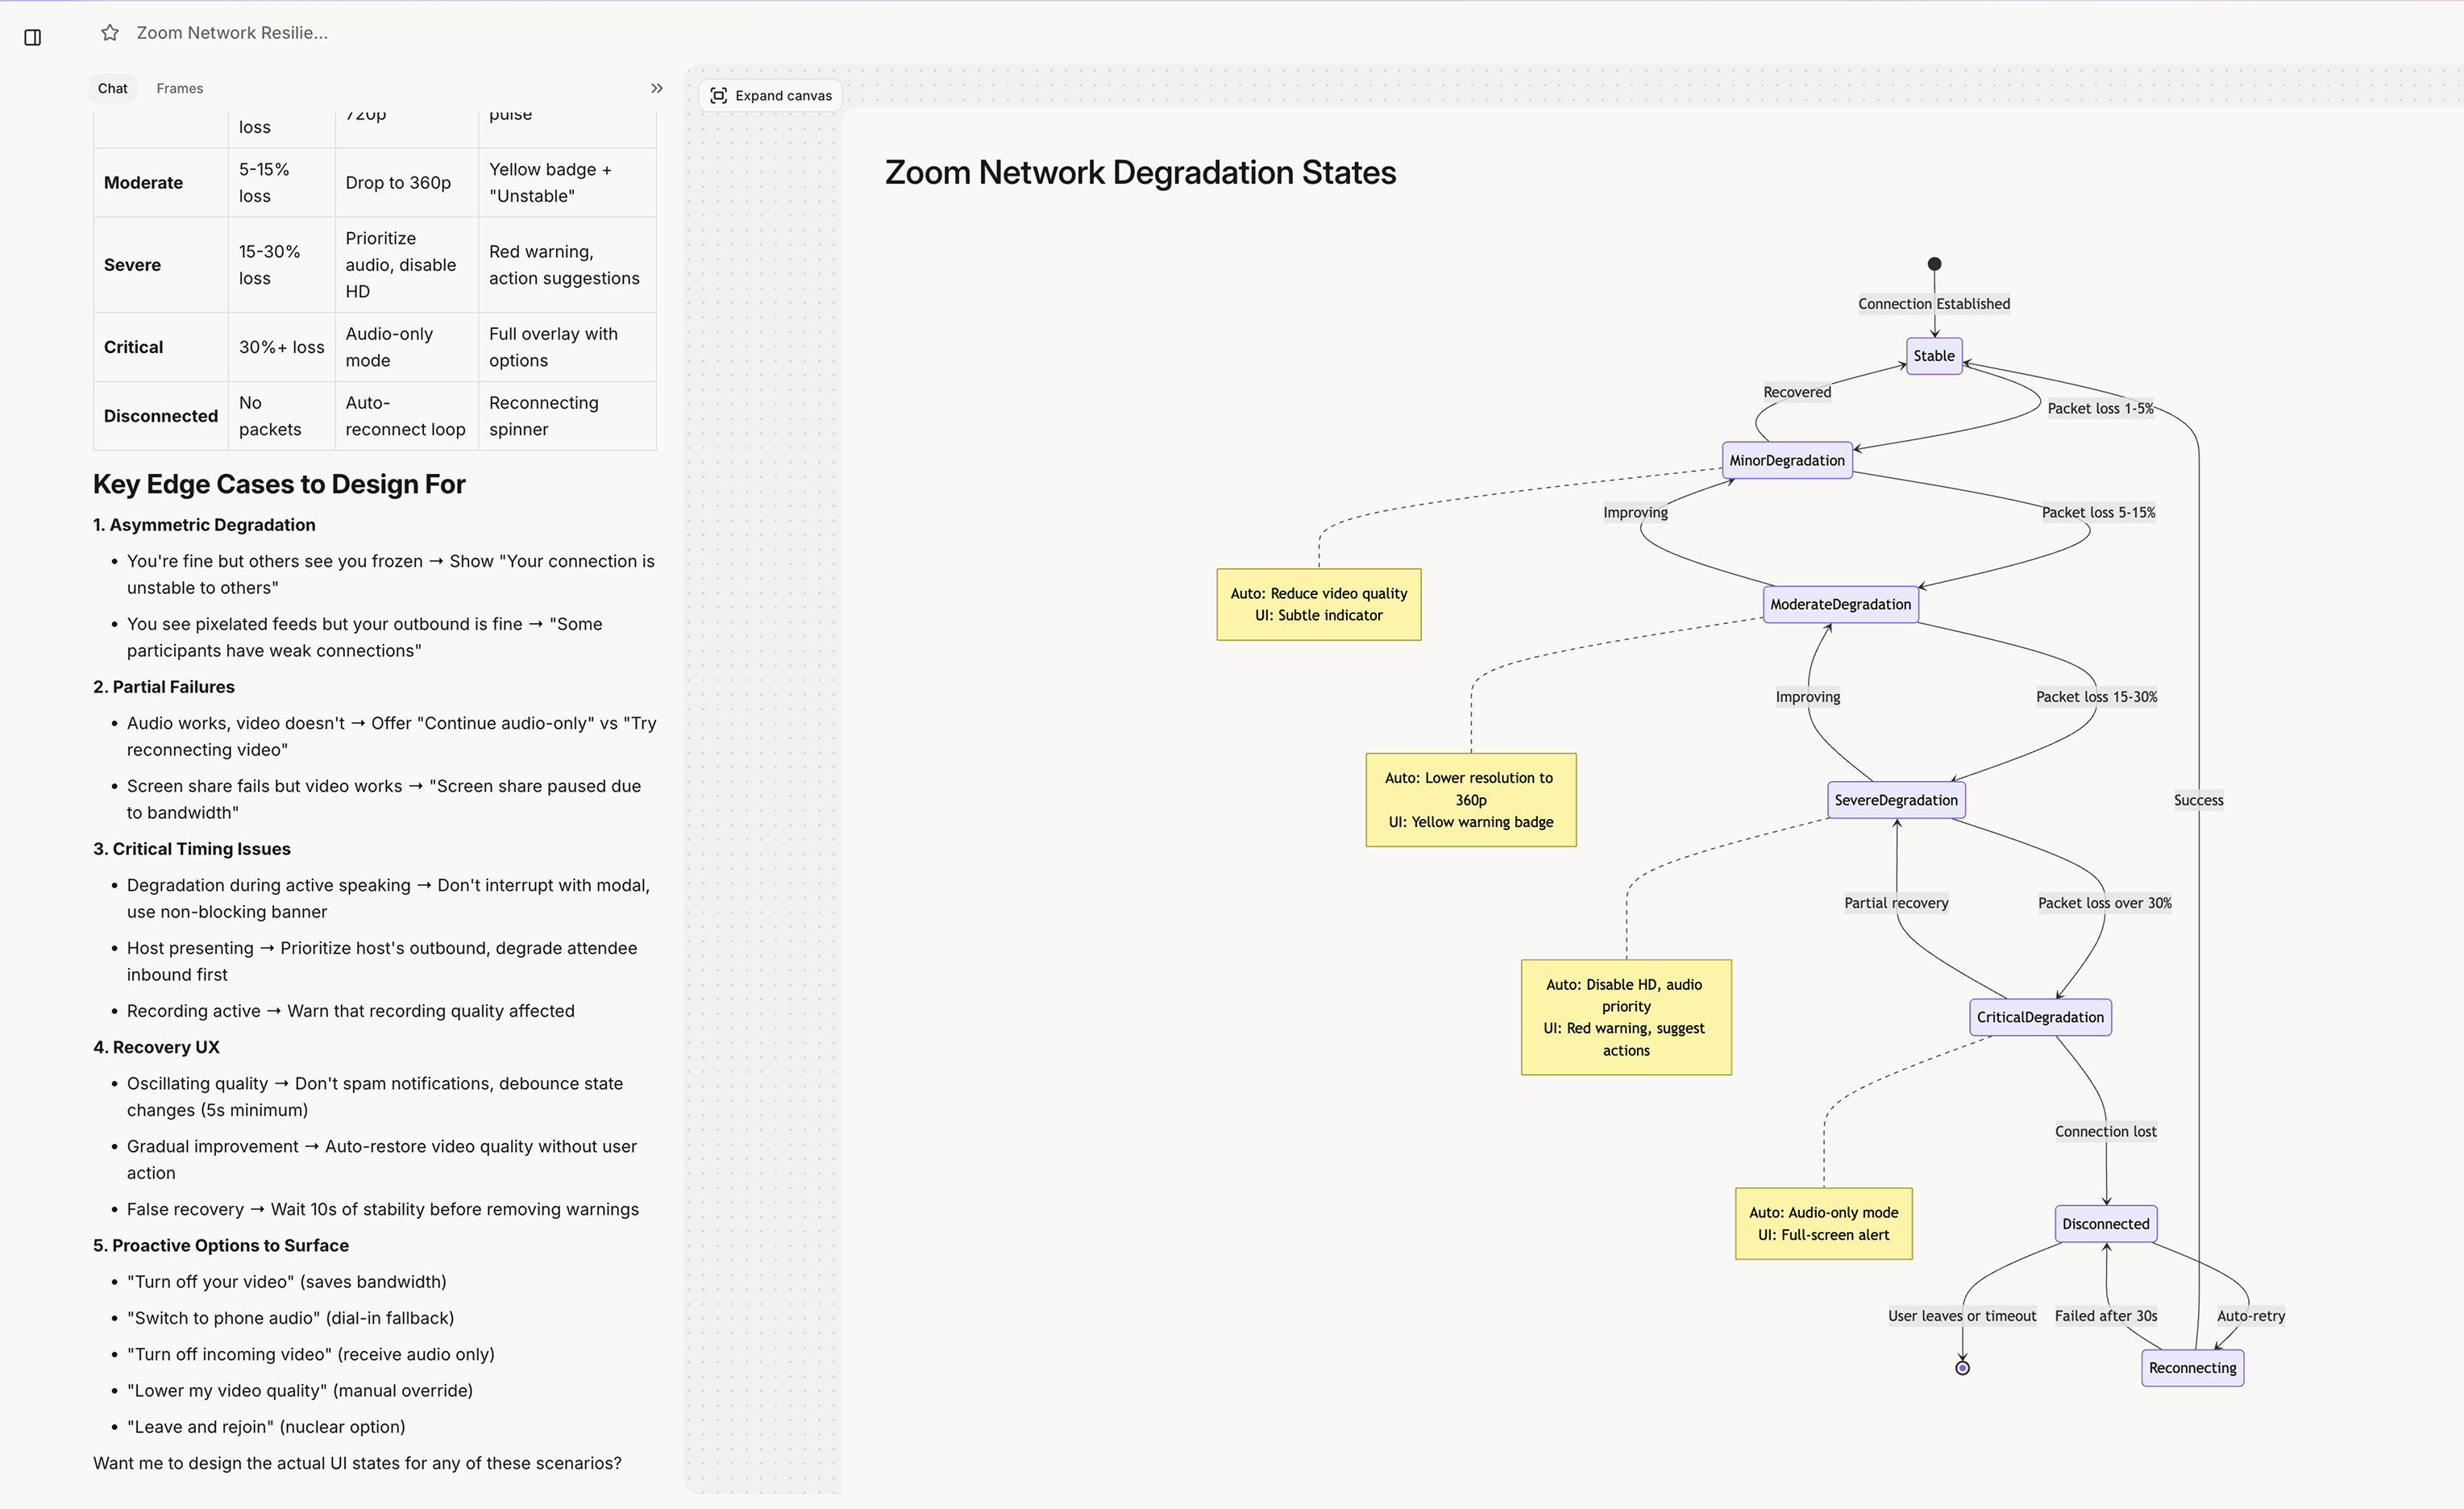Star the Zoom Network Resilie... conversation
The width and height of the screenshot is (2464, 1509).
tap(110, 32)
